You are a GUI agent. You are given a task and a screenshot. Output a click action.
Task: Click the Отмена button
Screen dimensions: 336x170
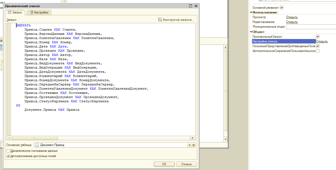click(186, 164)
